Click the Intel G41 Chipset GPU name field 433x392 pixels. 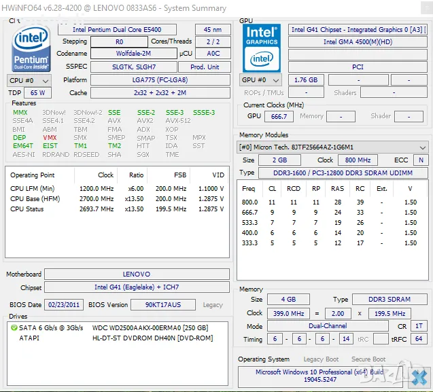point(358,29)
